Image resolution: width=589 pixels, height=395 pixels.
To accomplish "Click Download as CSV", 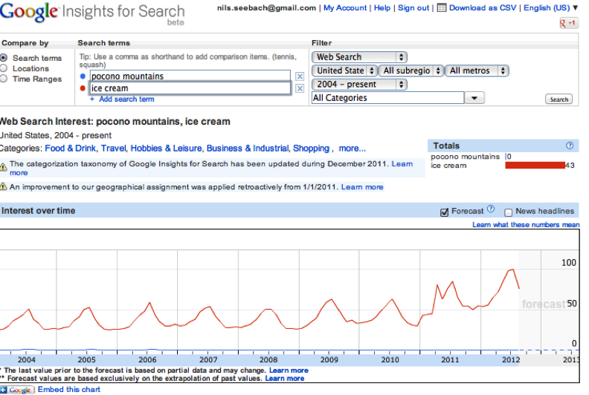I will tap(483, 8).
